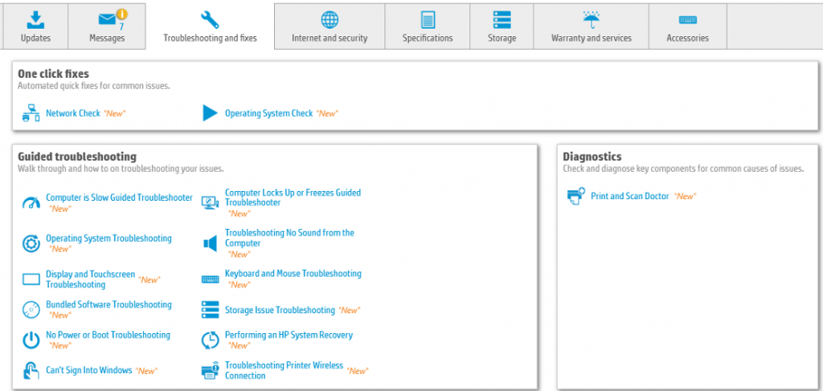Click the storage drive icon for storage issues
This screenshot has height=391, width=823.
[x=210, y=309]
